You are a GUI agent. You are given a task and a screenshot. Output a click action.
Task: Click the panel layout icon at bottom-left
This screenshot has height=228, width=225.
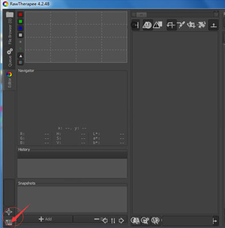coord(9,222)
